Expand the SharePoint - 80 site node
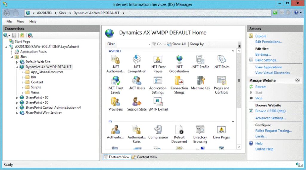This screenshot has height=170, width=306. click(x=17, y=97)
